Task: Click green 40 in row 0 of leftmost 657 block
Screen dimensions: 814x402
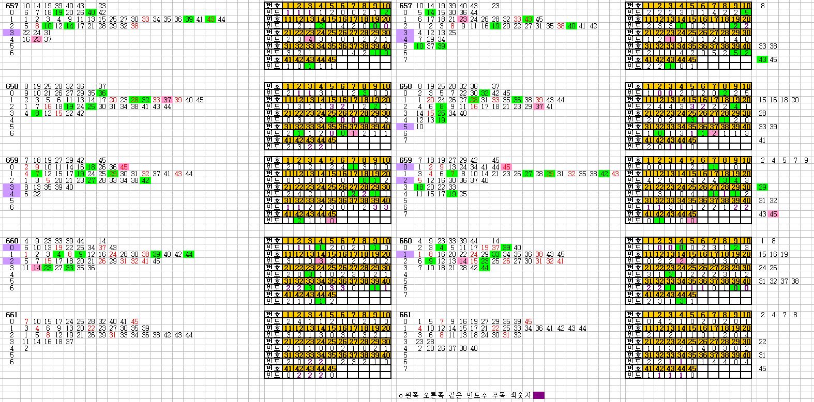Action: (91, 12)
